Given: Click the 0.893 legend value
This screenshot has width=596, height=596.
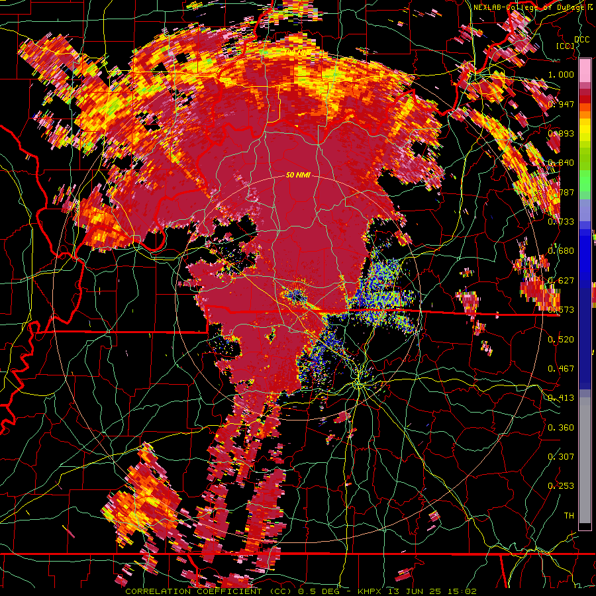Looking at the screenshot, I should click(561, 133).
